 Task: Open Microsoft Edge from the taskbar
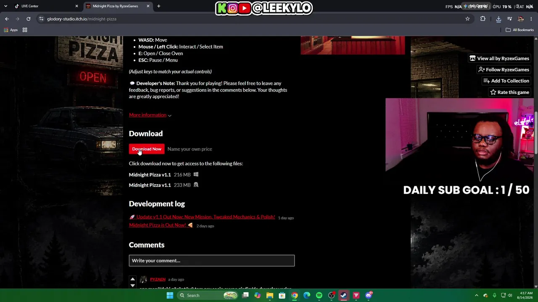(x=307, y=295)
